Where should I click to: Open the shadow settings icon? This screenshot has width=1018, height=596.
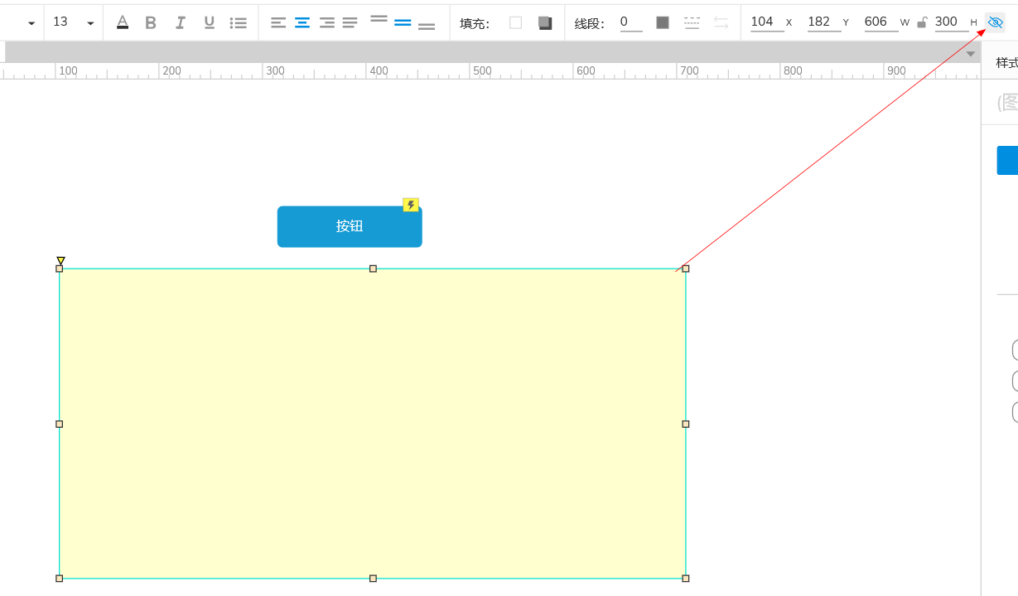pyautogui.click(x=545, y=22)
